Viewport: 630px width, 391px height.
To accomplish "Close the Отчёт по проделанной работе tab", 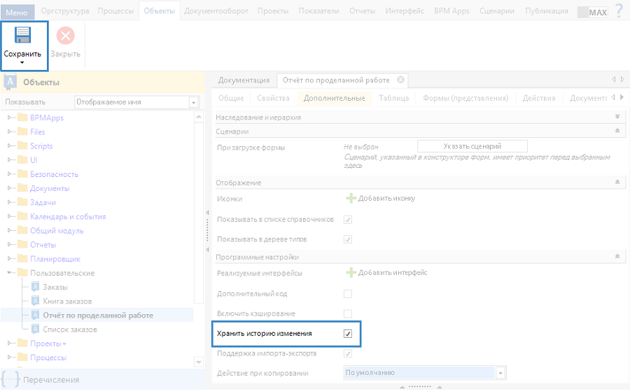I will (x=400, y=80).
